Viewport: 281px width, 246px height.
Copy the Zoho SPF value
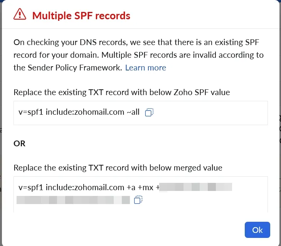click(x=149, y=112)
